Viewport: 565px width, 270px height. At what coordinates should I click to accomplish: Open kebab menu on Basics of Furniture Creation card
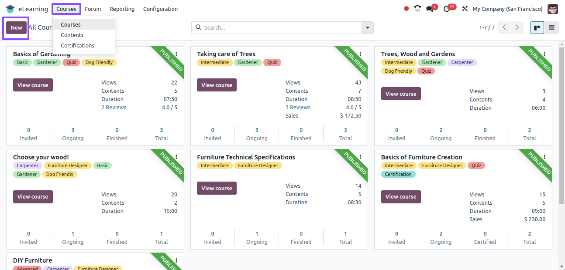click(x=544, y=157)
